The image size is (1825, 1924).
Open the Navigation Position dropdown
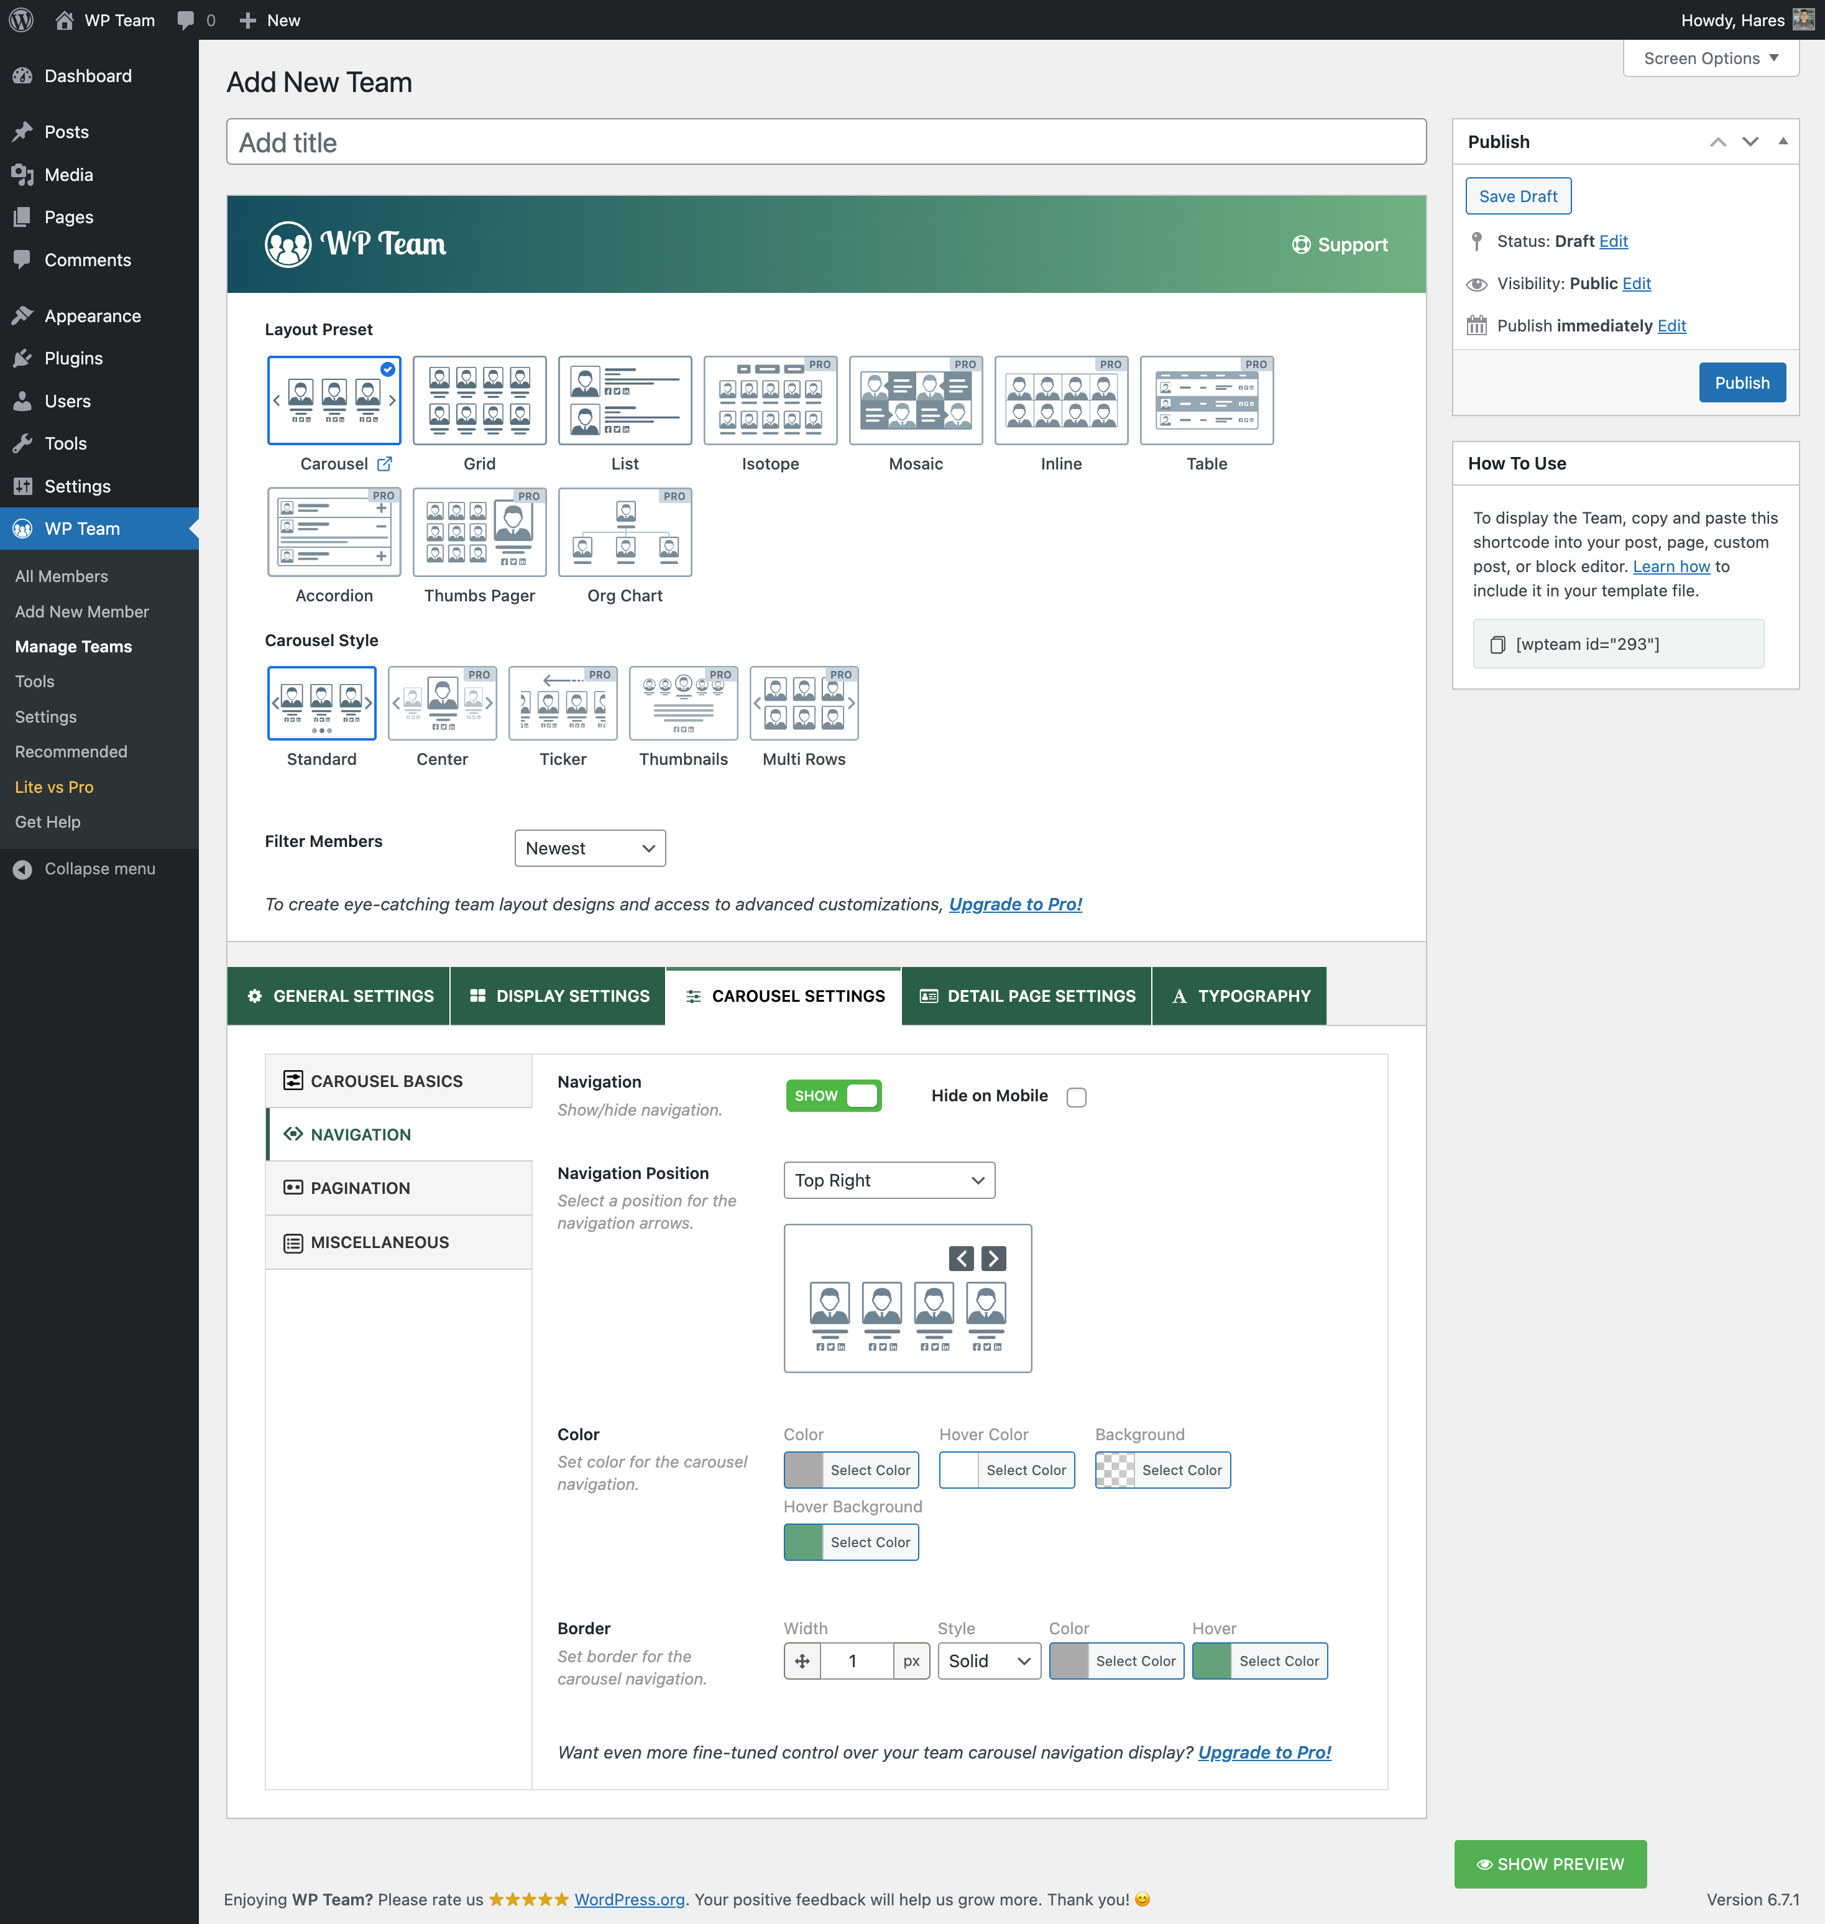[888, 1180]
